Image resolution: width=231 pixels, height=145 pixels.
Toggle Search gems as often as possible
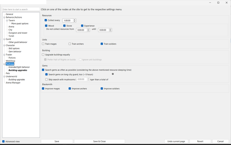43,70
